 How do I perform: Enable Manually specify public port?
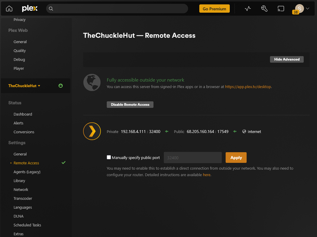point(109,157)
